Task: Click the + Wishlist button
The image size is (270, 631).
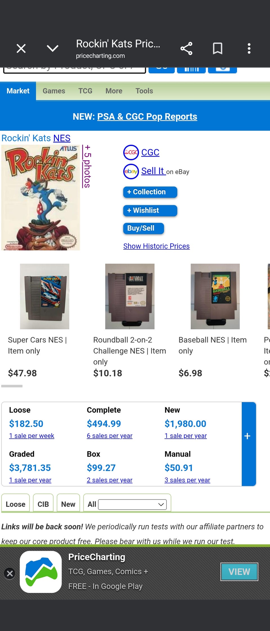Action: tap(150, 210)
